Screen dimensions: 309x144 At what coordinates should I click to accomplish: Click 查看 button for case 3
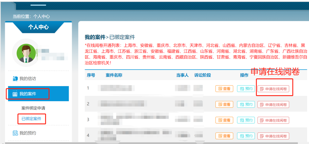pyautogui.click(x=224, y=120)
